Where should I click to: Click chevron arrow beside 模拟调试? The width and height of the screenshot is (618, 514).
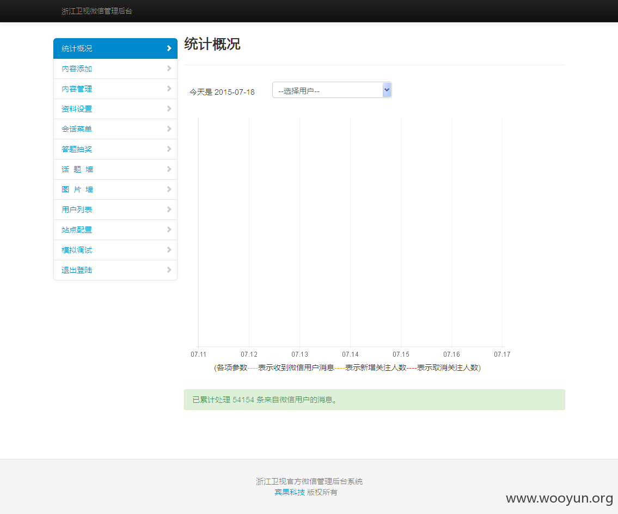tap(169, 249)
